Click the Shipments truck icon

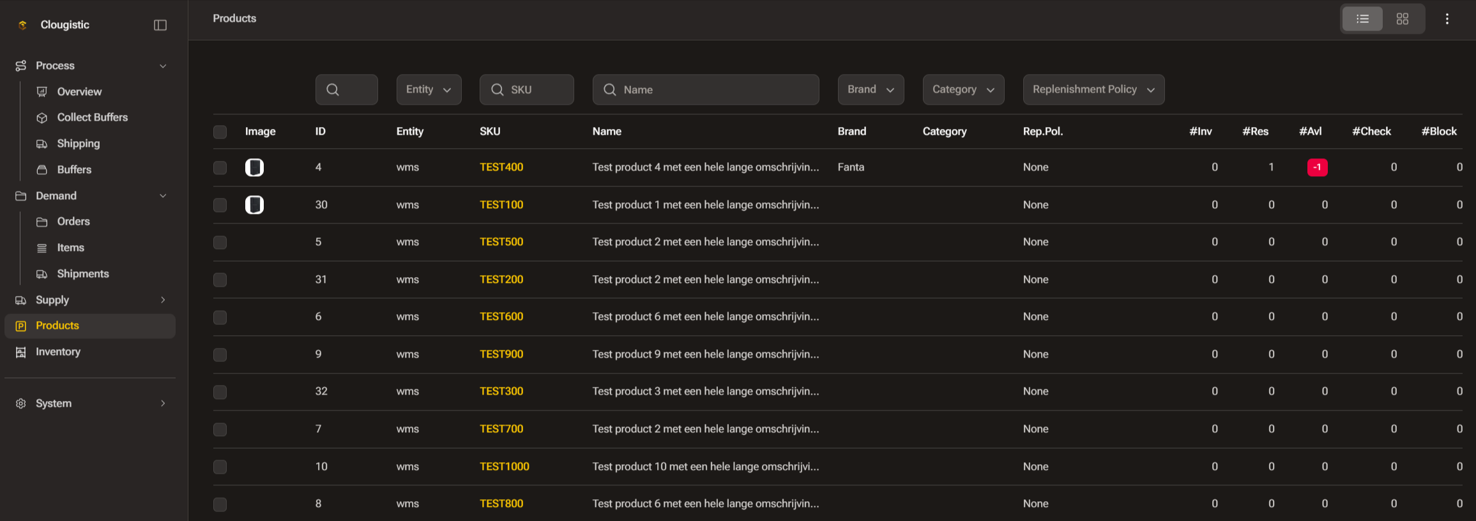pyautogui.click(x=42, y=274)
